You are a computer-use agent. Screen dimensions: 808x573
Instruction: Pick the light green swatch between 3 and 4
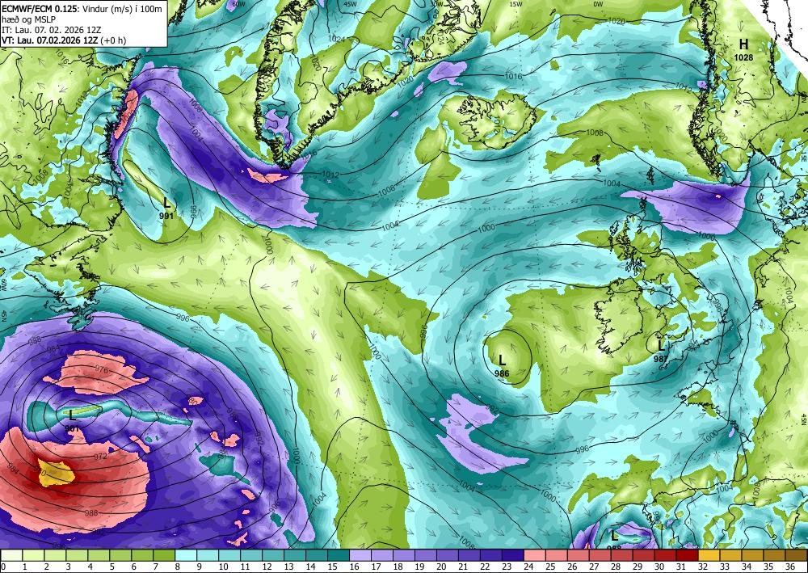click(x=78, y=555)
